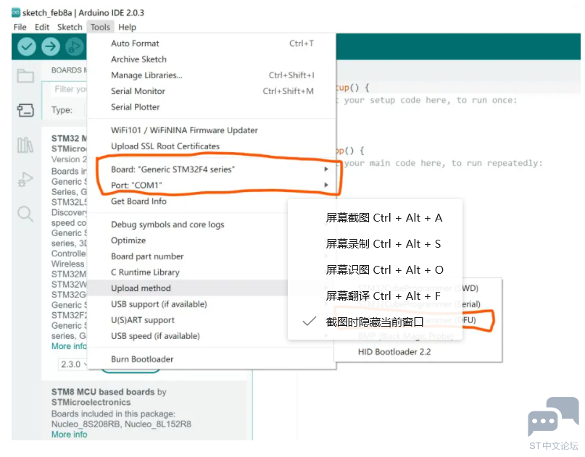
Task: Open Serial Monitor from the menu
Action: [x=212, y=91]
